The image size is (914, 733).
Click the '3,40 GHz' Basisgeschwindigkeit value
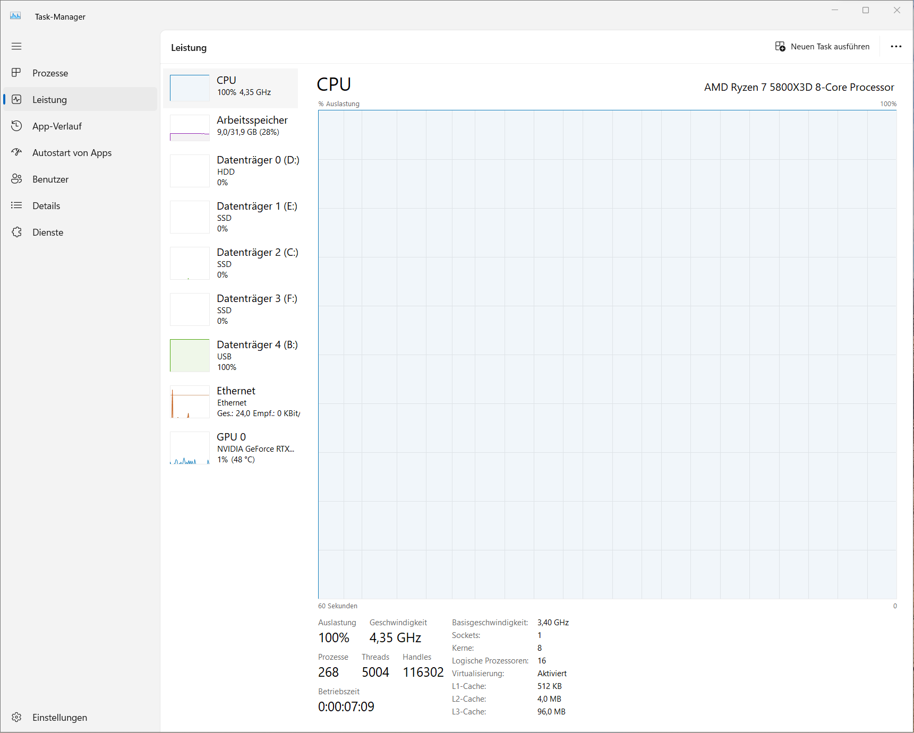[x=553, y=623]
